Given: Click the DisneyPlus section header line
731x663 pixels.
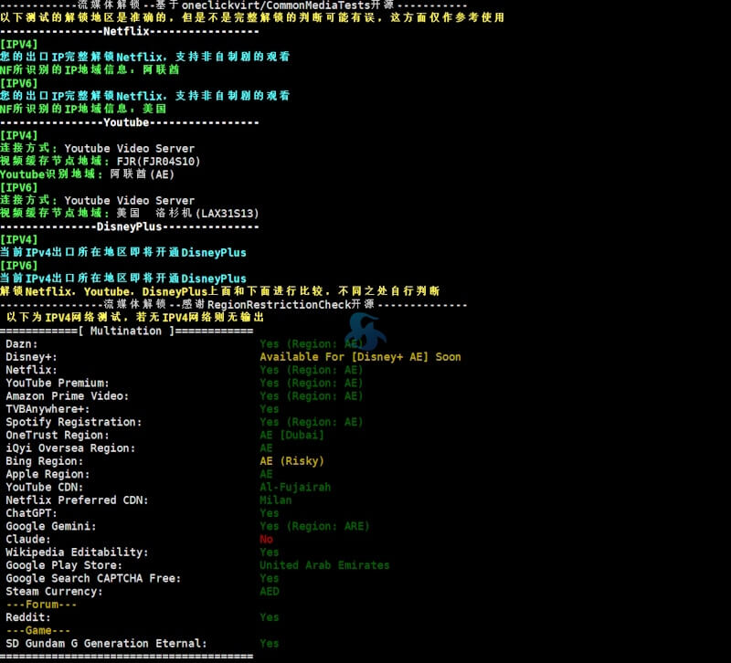Looking at the screenshot, I should pos(129,226).
